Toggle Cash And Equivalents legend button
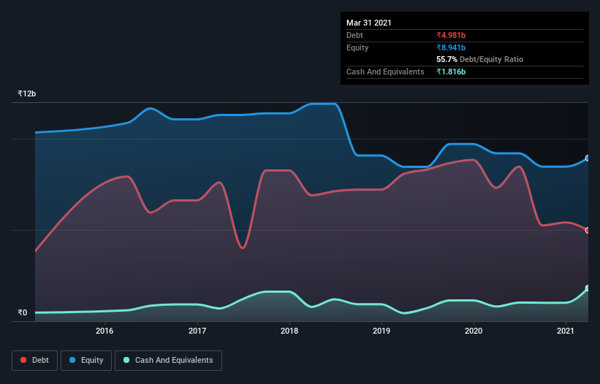 [x=168, y=361]
